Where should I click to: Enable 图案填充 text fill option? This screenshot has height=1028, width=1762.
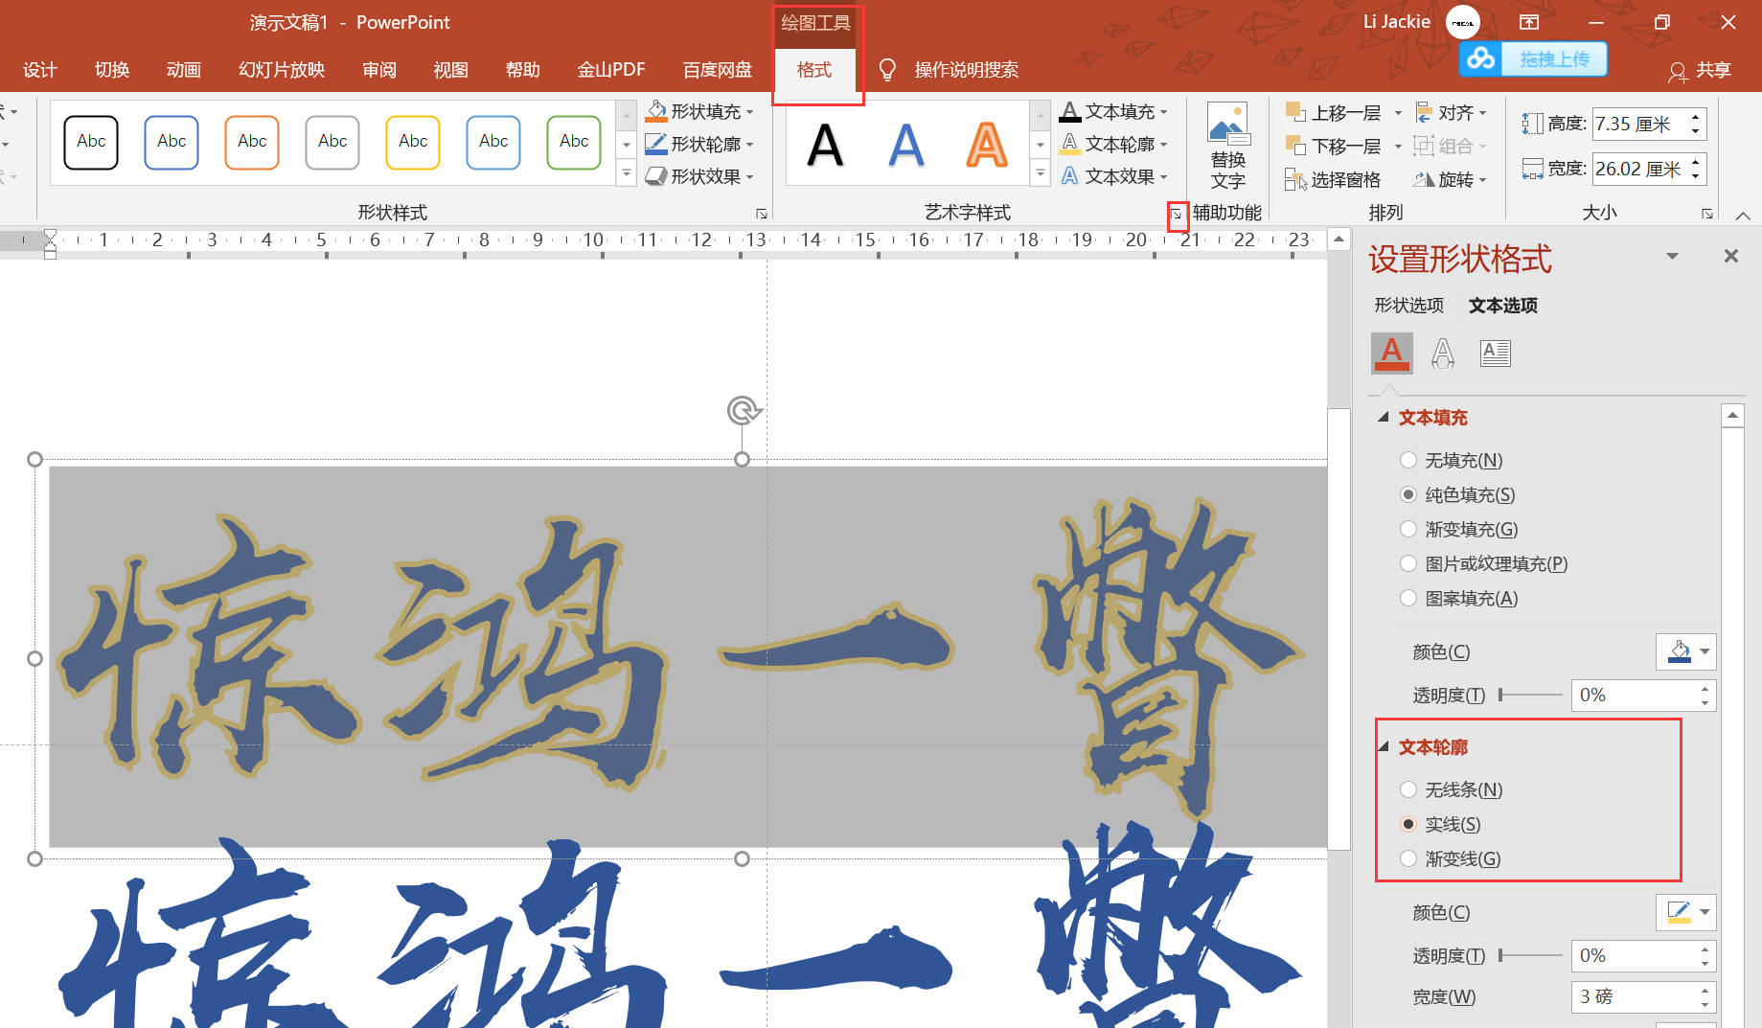[1408, 598]
